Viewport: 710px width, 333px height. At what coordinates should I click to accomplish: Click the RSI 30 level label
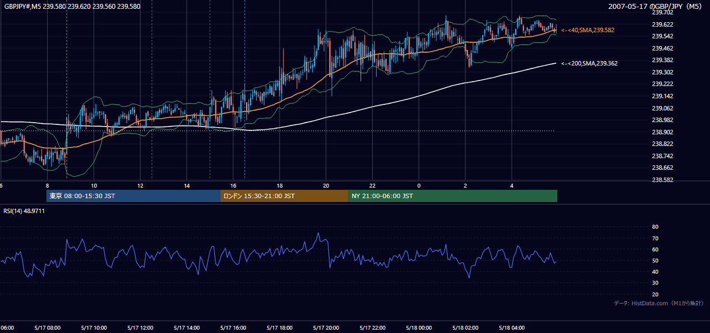click(655, 283)
